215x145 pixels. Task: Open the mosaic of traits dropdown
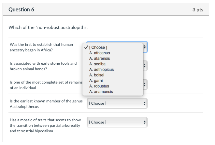tap(117, 122)
